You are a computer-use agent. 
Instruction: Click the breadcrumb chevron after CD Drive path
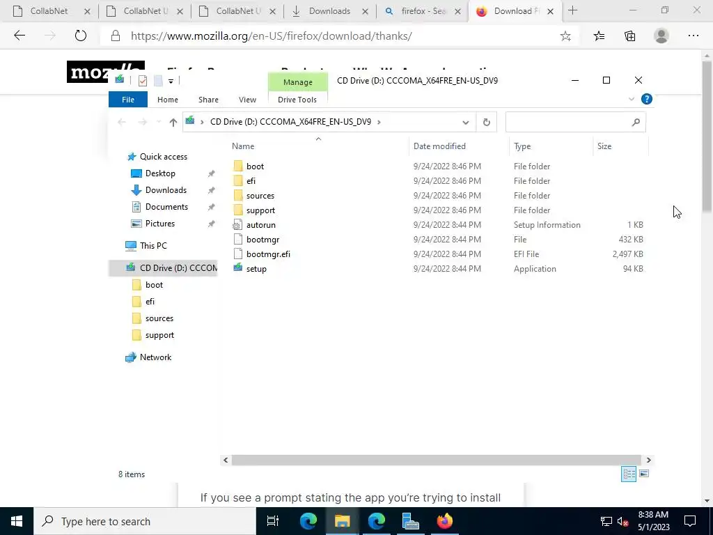(x=379, y=122)
